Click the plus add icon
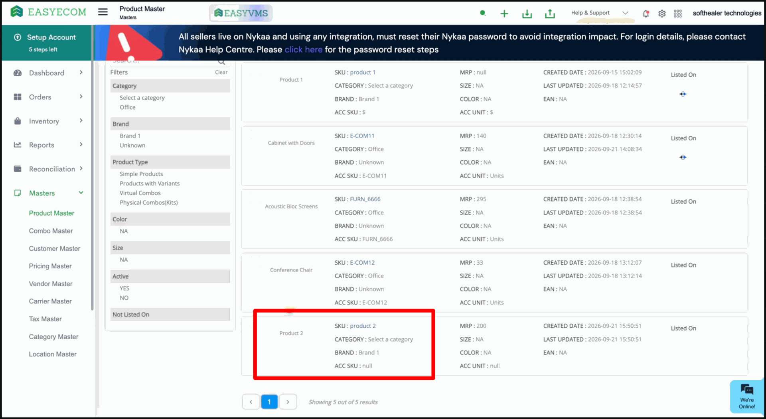 click(504, 14)
